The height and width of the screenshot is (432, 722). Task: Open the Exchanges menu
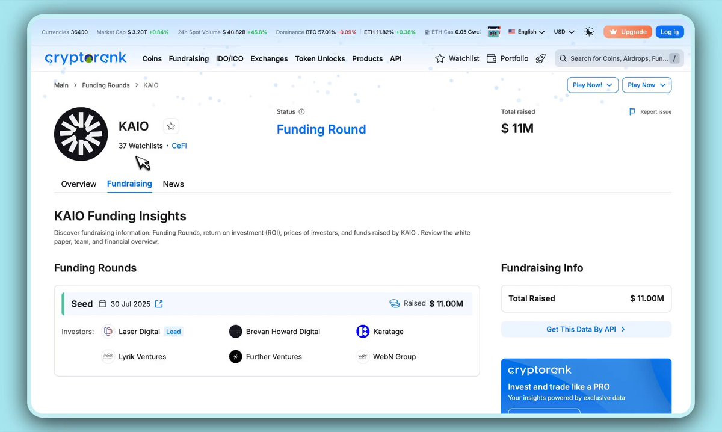(x=269, y=58)
